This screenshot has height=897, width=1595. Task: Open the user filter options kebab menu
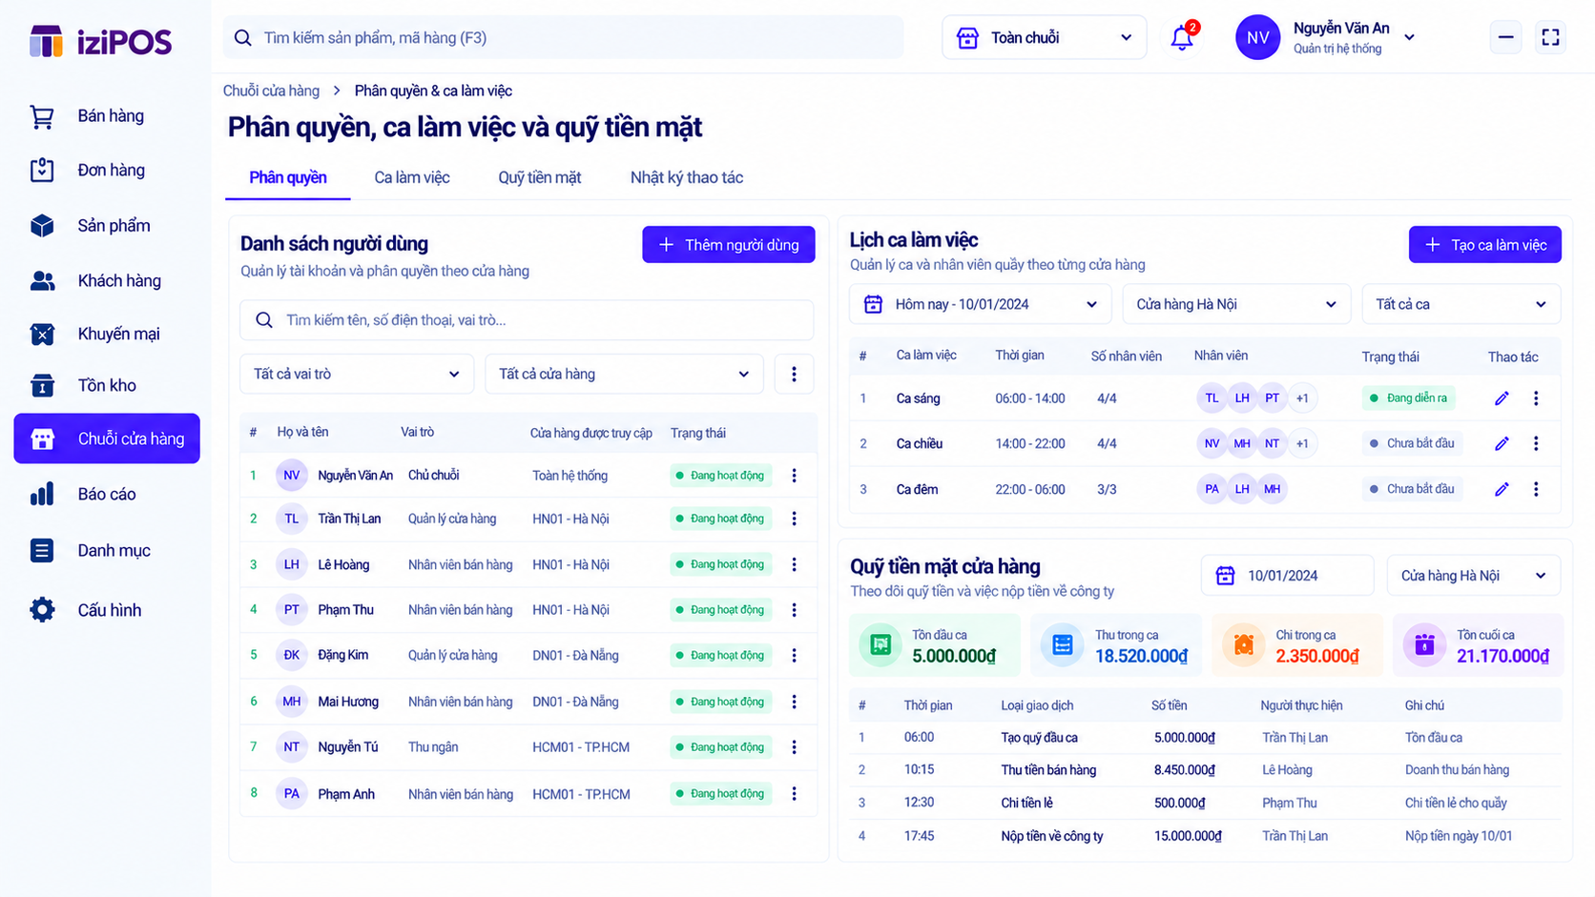pyautogui.click(x=794, y=375)
